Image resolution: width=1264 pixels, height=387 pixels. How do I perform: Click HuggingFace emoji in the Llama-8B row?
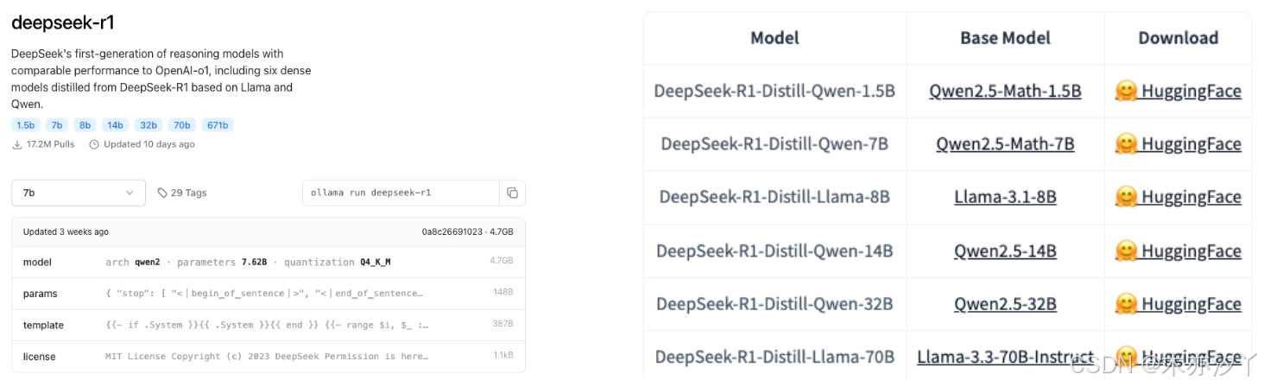[1126, 197]
